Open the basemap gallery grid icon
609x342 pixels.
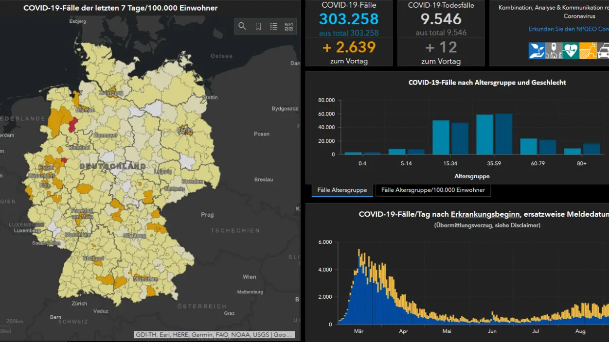(x=289, y=26)
